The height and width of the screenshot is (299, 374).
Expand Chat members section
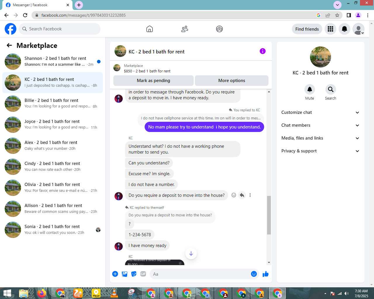click(321, 125)
